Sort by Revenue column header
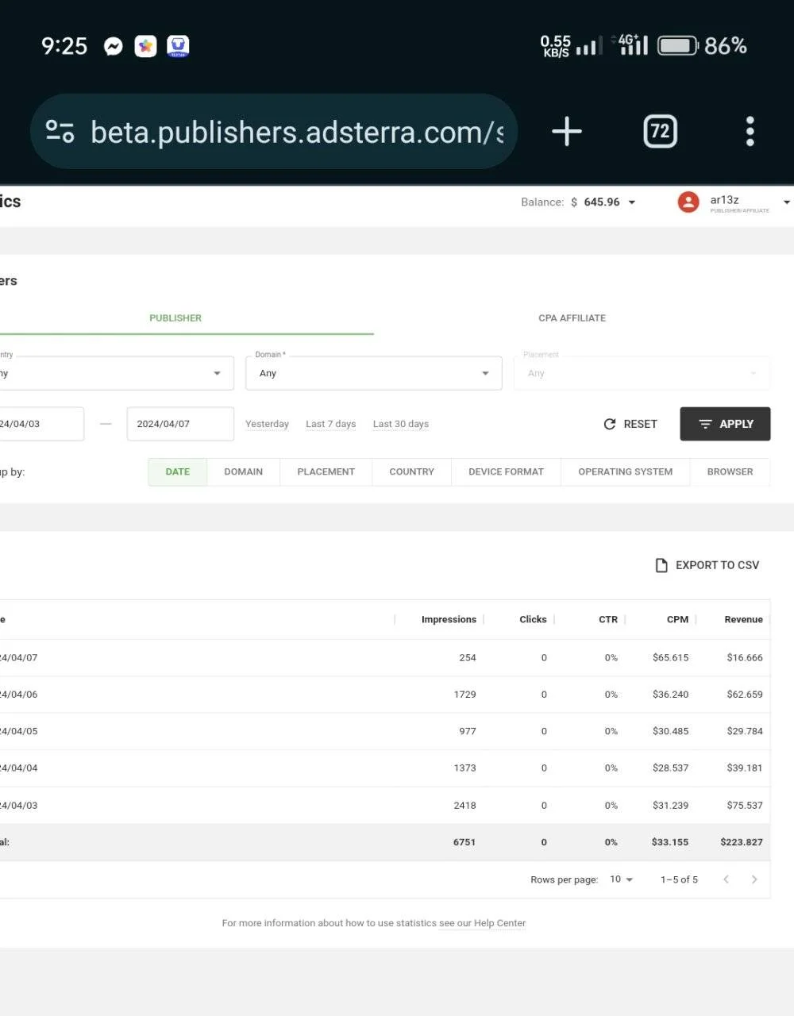This screenshot has height=1016, width=794. [x=743, y=620]
